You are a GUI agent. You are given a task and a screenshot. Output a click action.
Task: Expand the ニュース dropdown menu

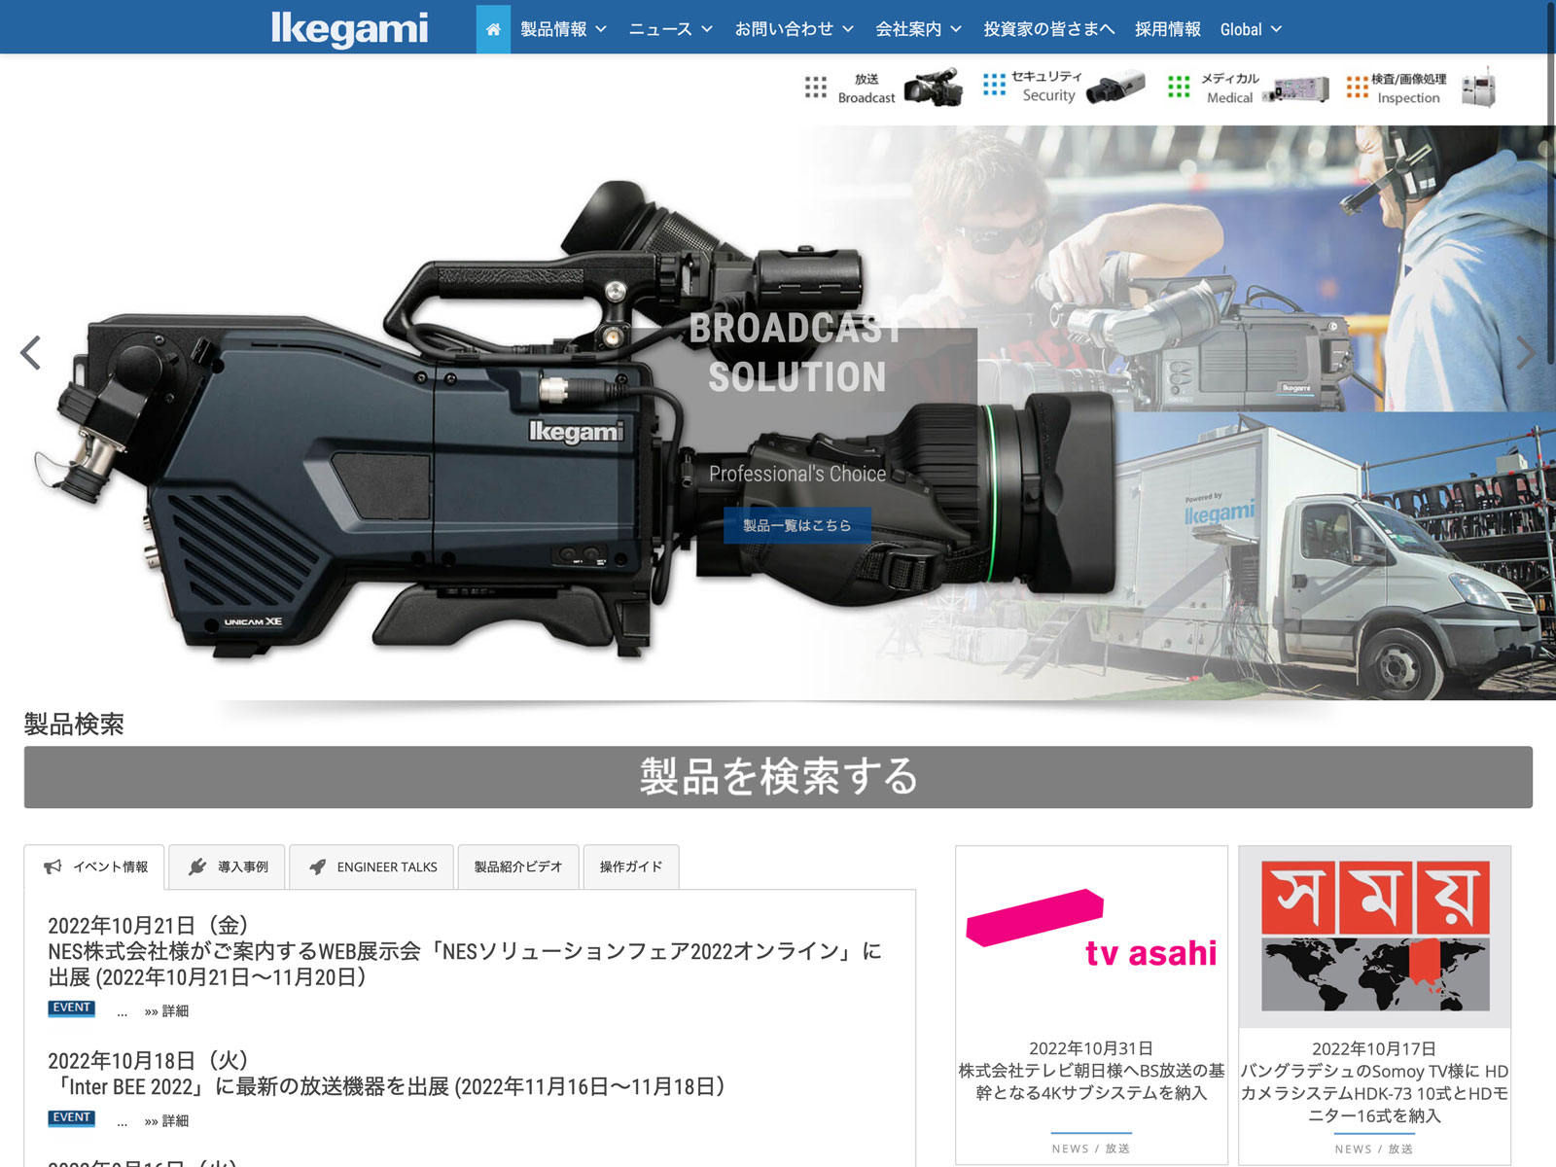point(670,29)
